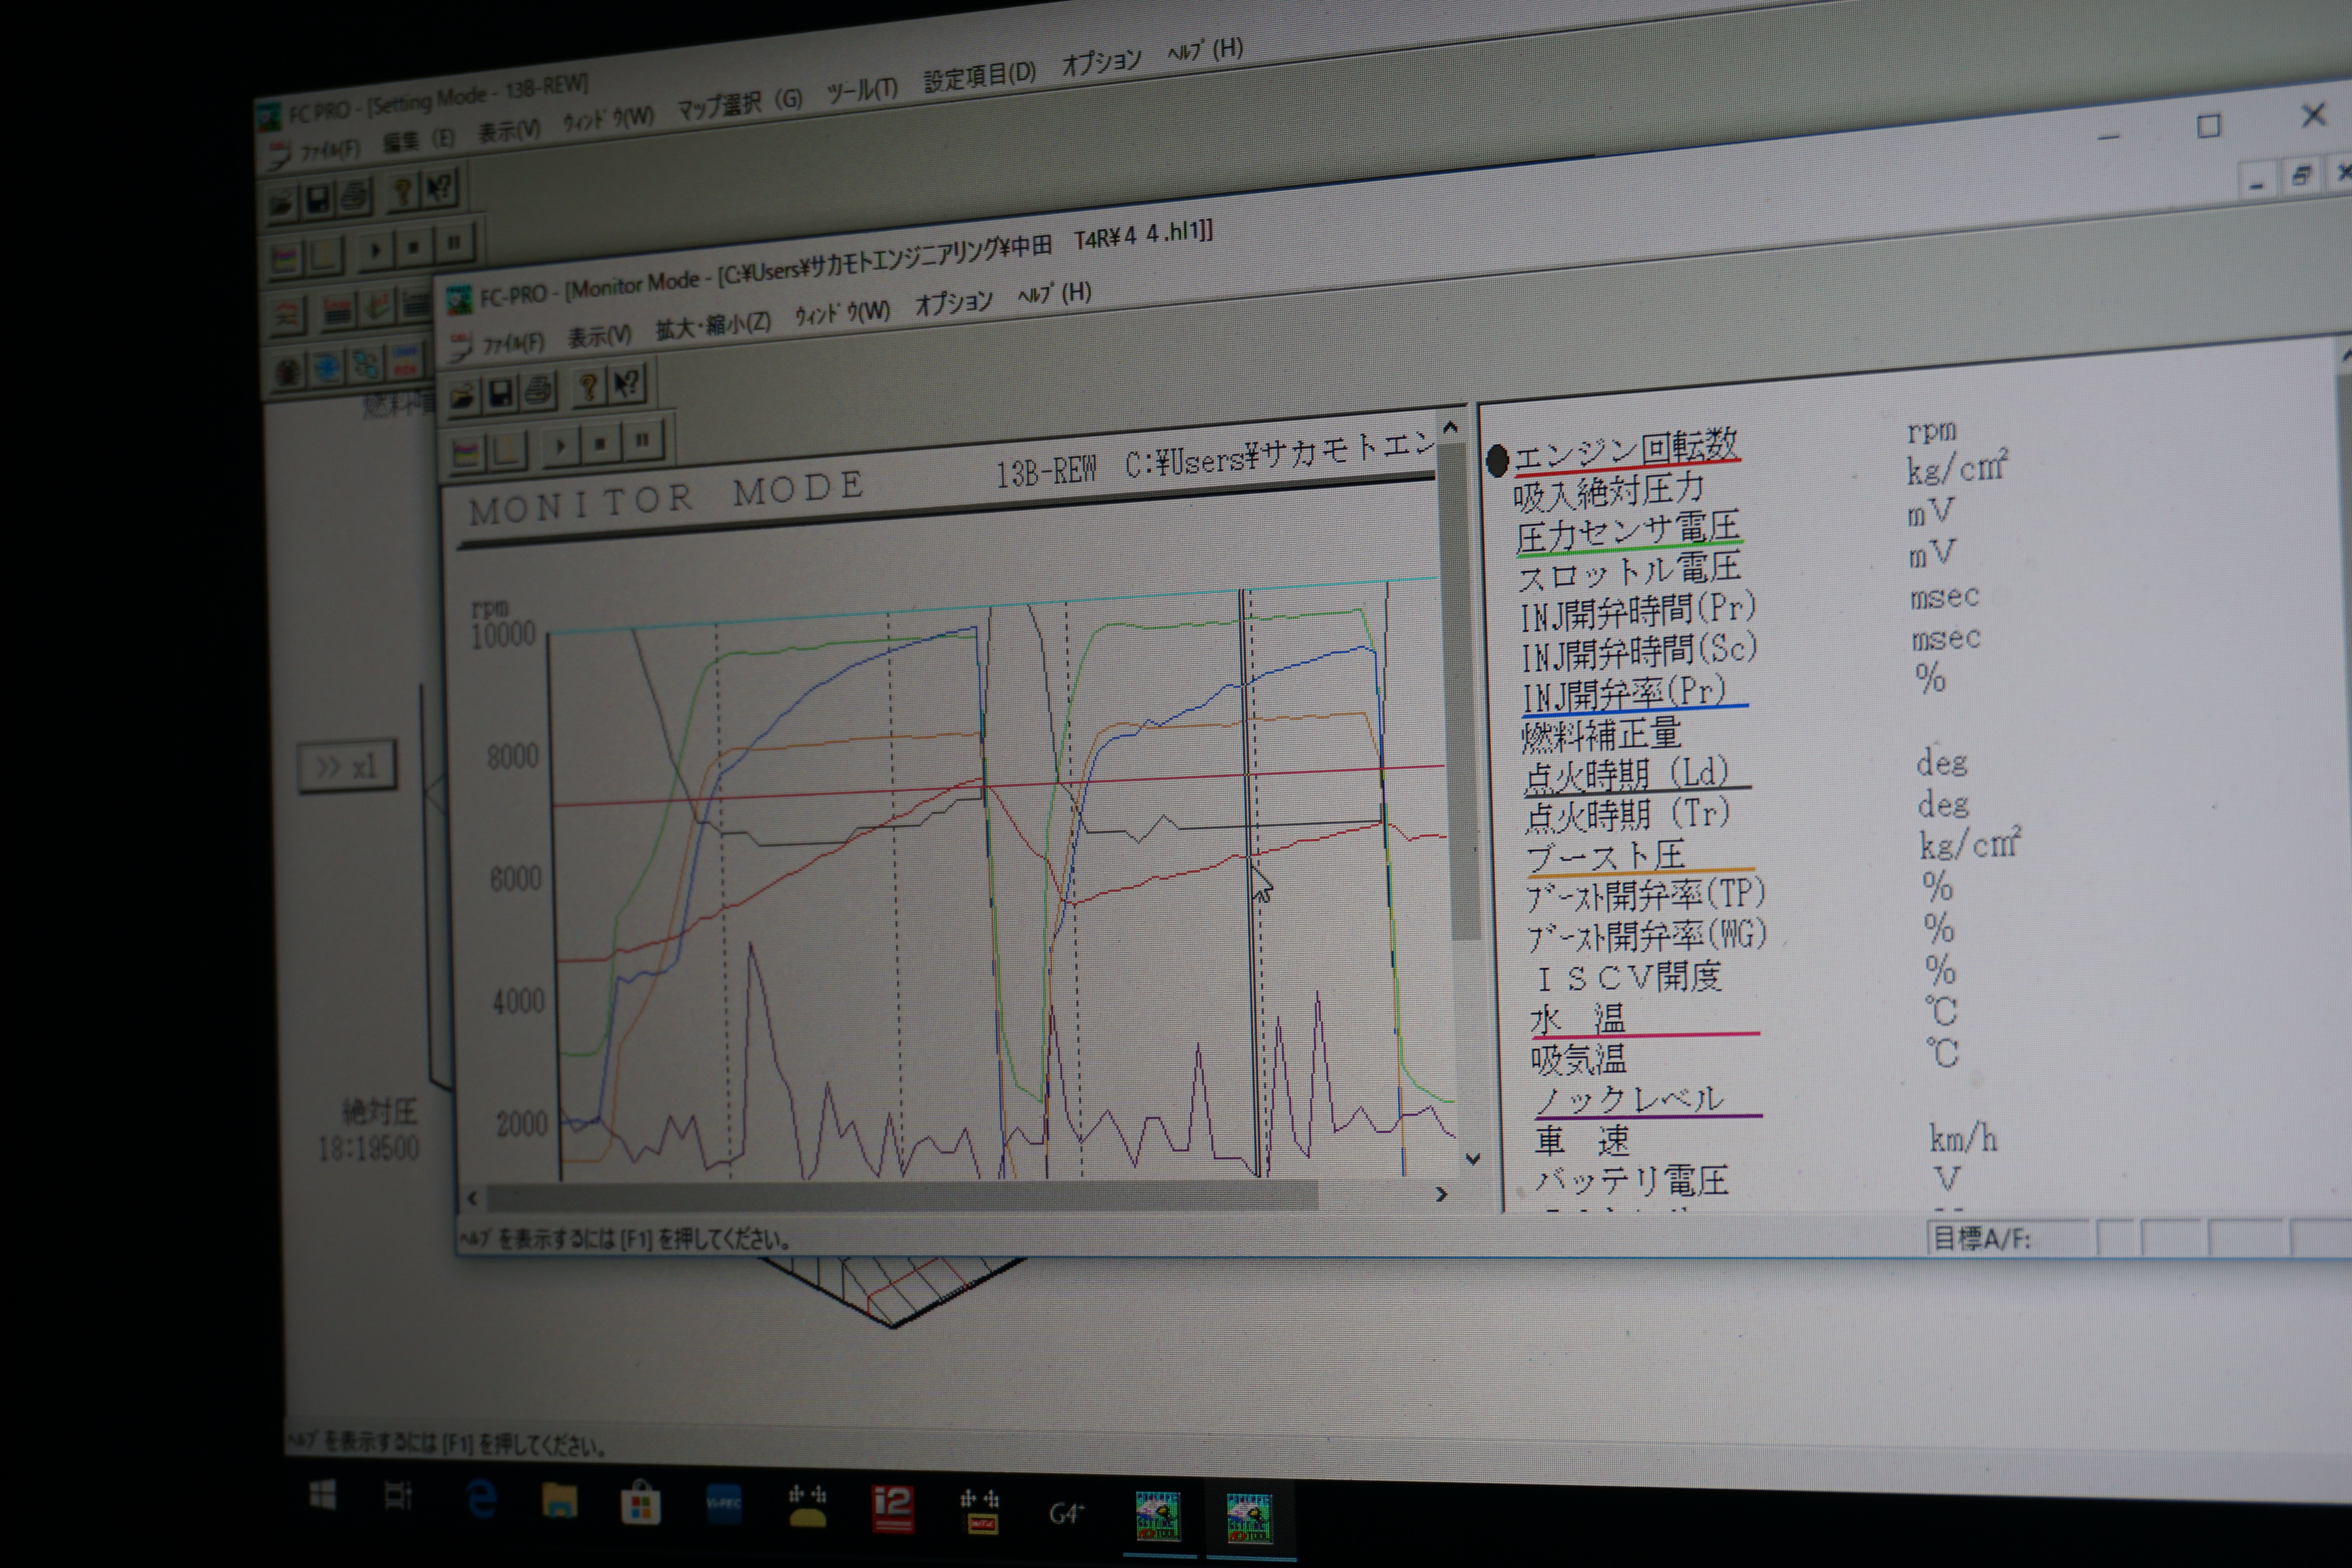This screenshot has width=2352, height=1568.
Task: Open ファイル(F) menu in Monitor Mode window
Action: [513, 344]
